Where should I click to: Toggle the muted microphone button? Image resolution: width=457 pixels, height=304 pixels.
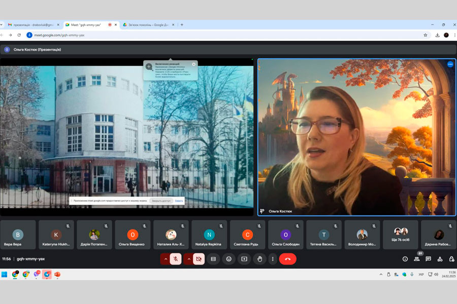tap(176, 259)
